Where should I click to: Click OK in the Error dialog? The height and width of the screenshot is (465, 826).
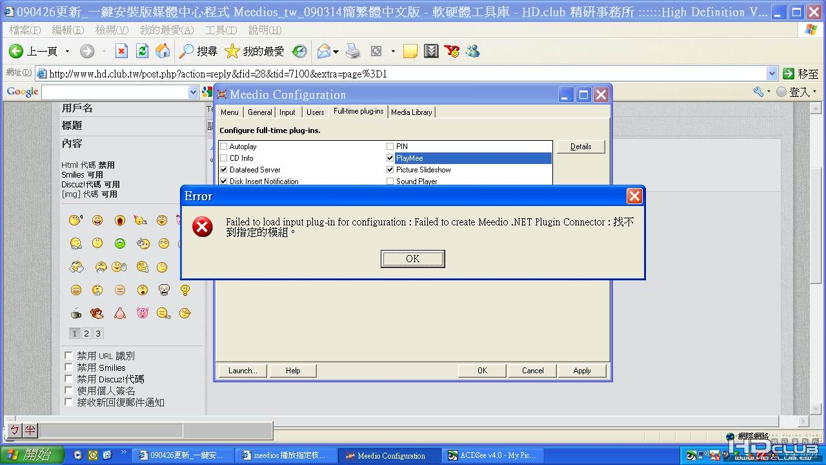pyautogui.click(x=413, y=259)
